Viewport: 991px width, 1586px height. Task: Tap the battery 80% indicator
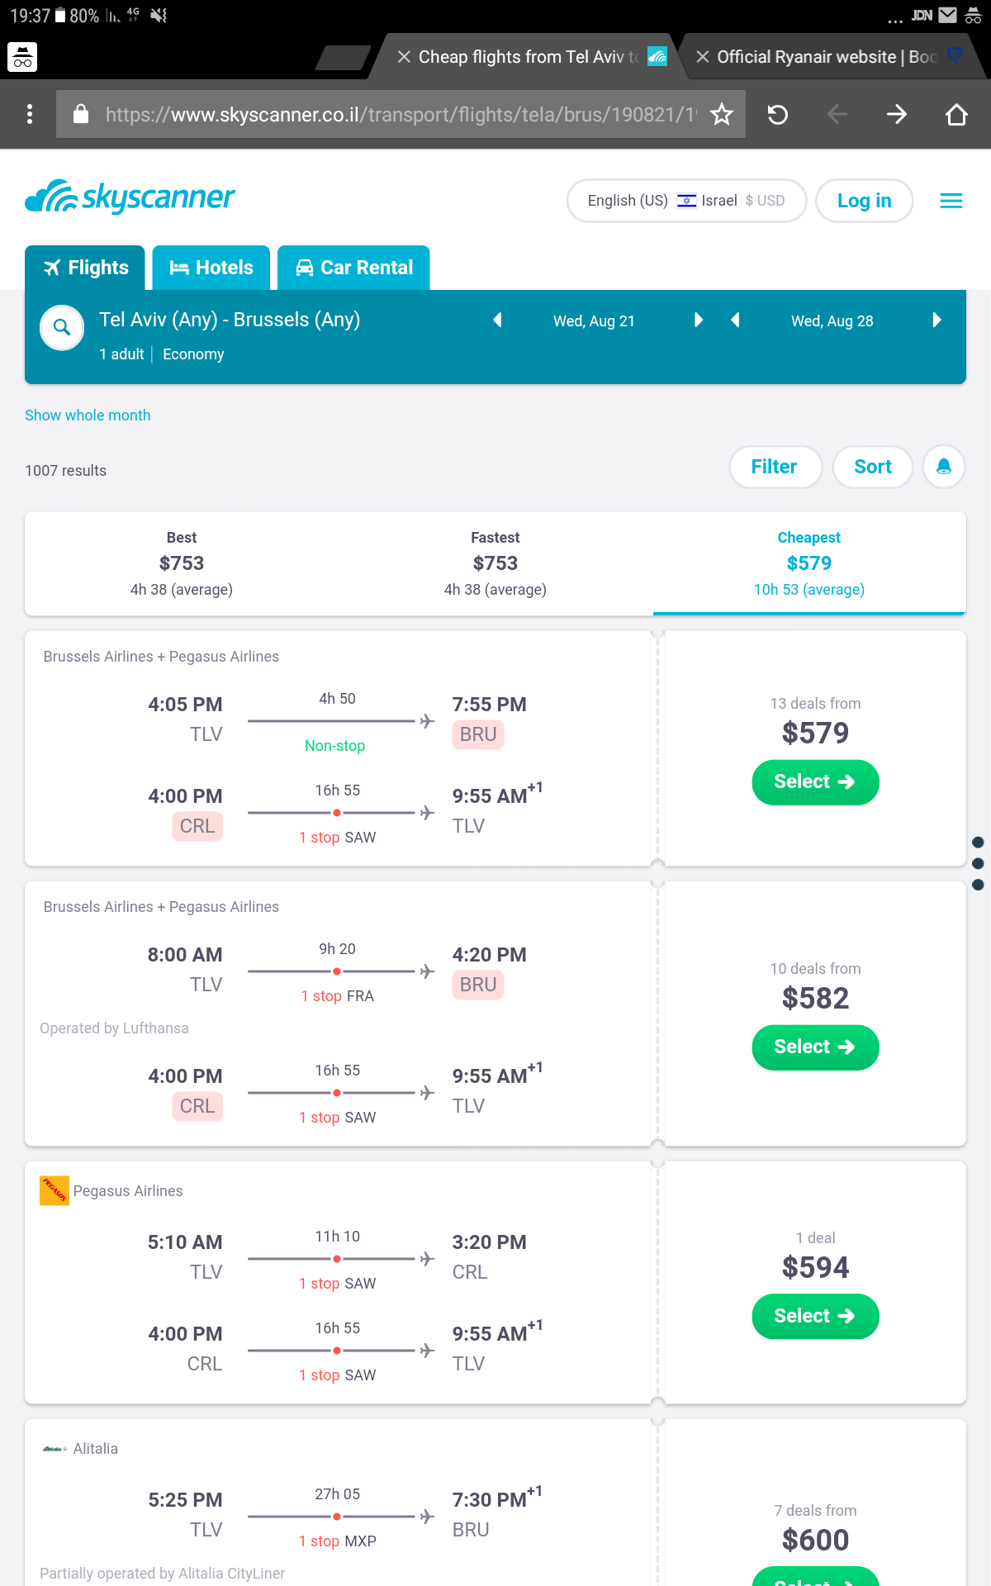(x=78, y=16)
